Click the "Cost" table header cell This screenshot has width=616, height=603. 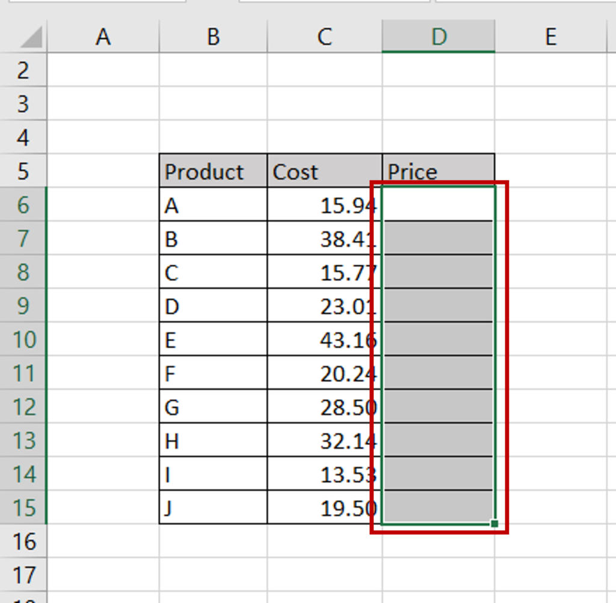click(x=324, y=171)
